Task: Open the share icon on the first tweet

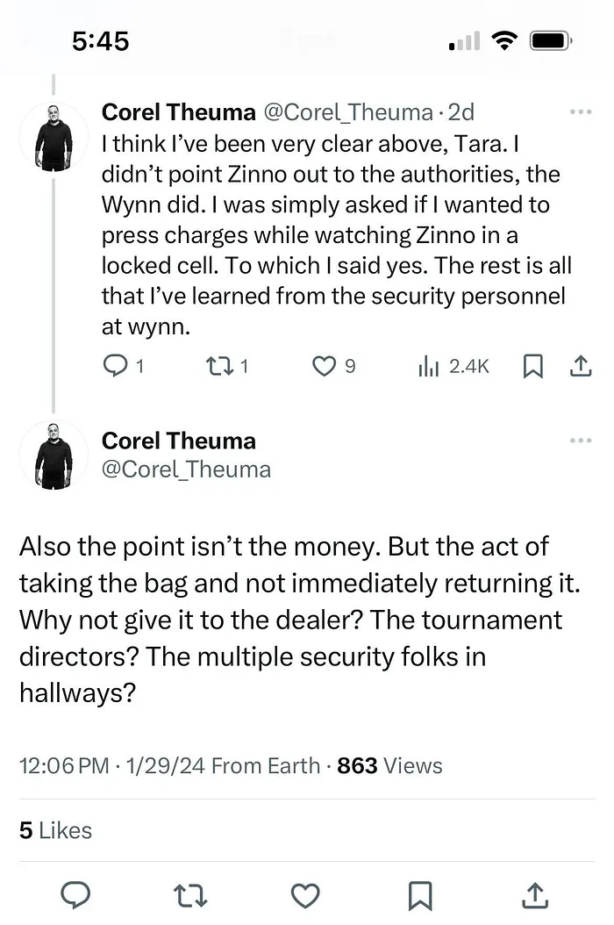Action: tap(581, 366)
